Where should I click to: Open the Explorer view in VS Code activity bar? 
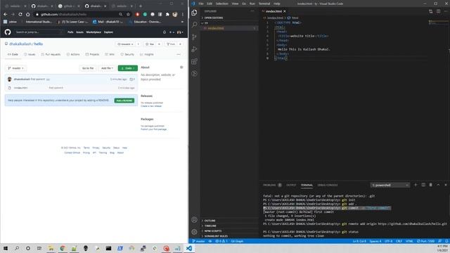(194, 13)
